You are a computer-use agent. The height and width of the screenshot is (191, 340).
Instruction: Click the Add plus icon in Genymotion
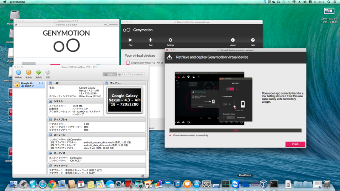coord(150,40)
